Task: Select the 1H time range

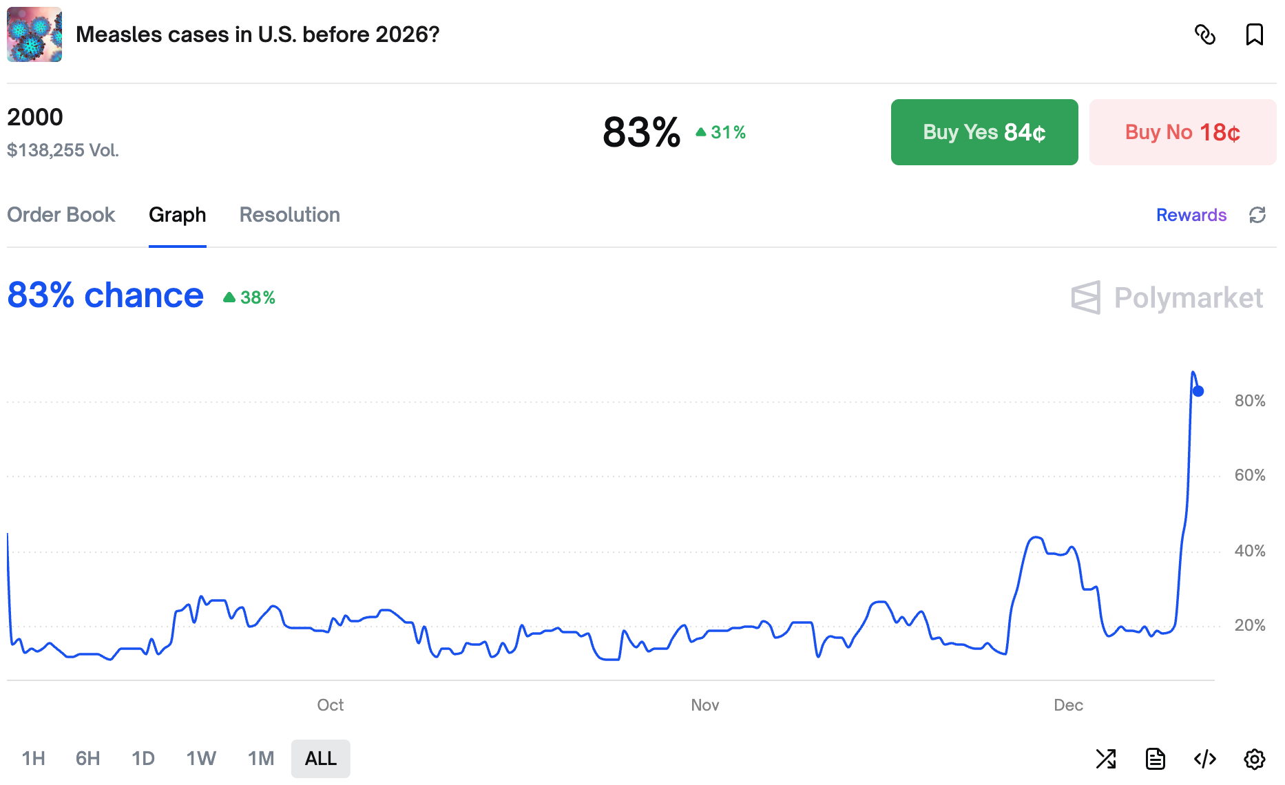Action: [33, 759]
